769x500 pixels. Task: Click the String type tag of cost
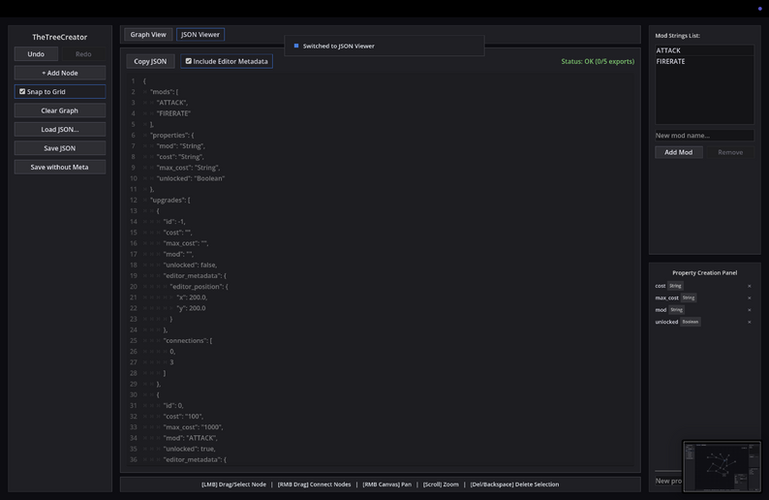click(x=675, y=286)
